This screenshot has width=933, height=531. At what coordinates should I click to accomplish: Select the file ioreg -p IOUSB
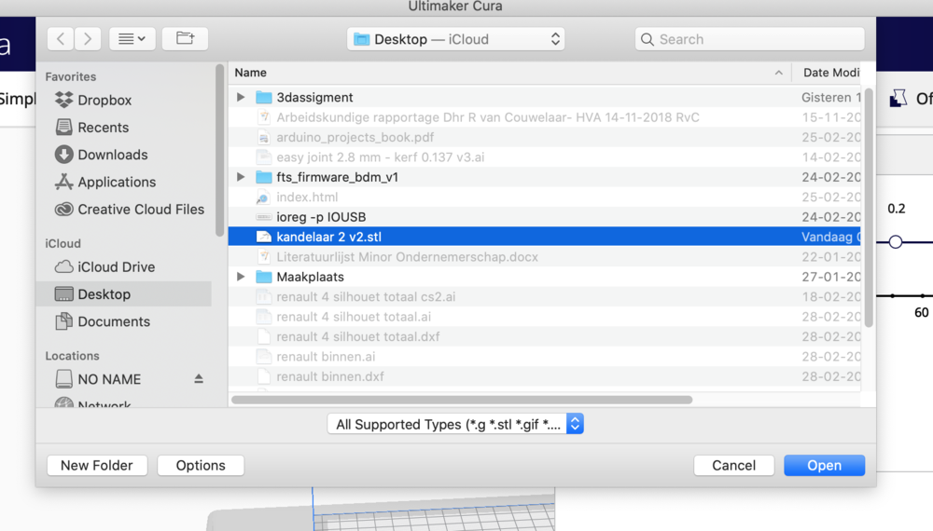544,217
